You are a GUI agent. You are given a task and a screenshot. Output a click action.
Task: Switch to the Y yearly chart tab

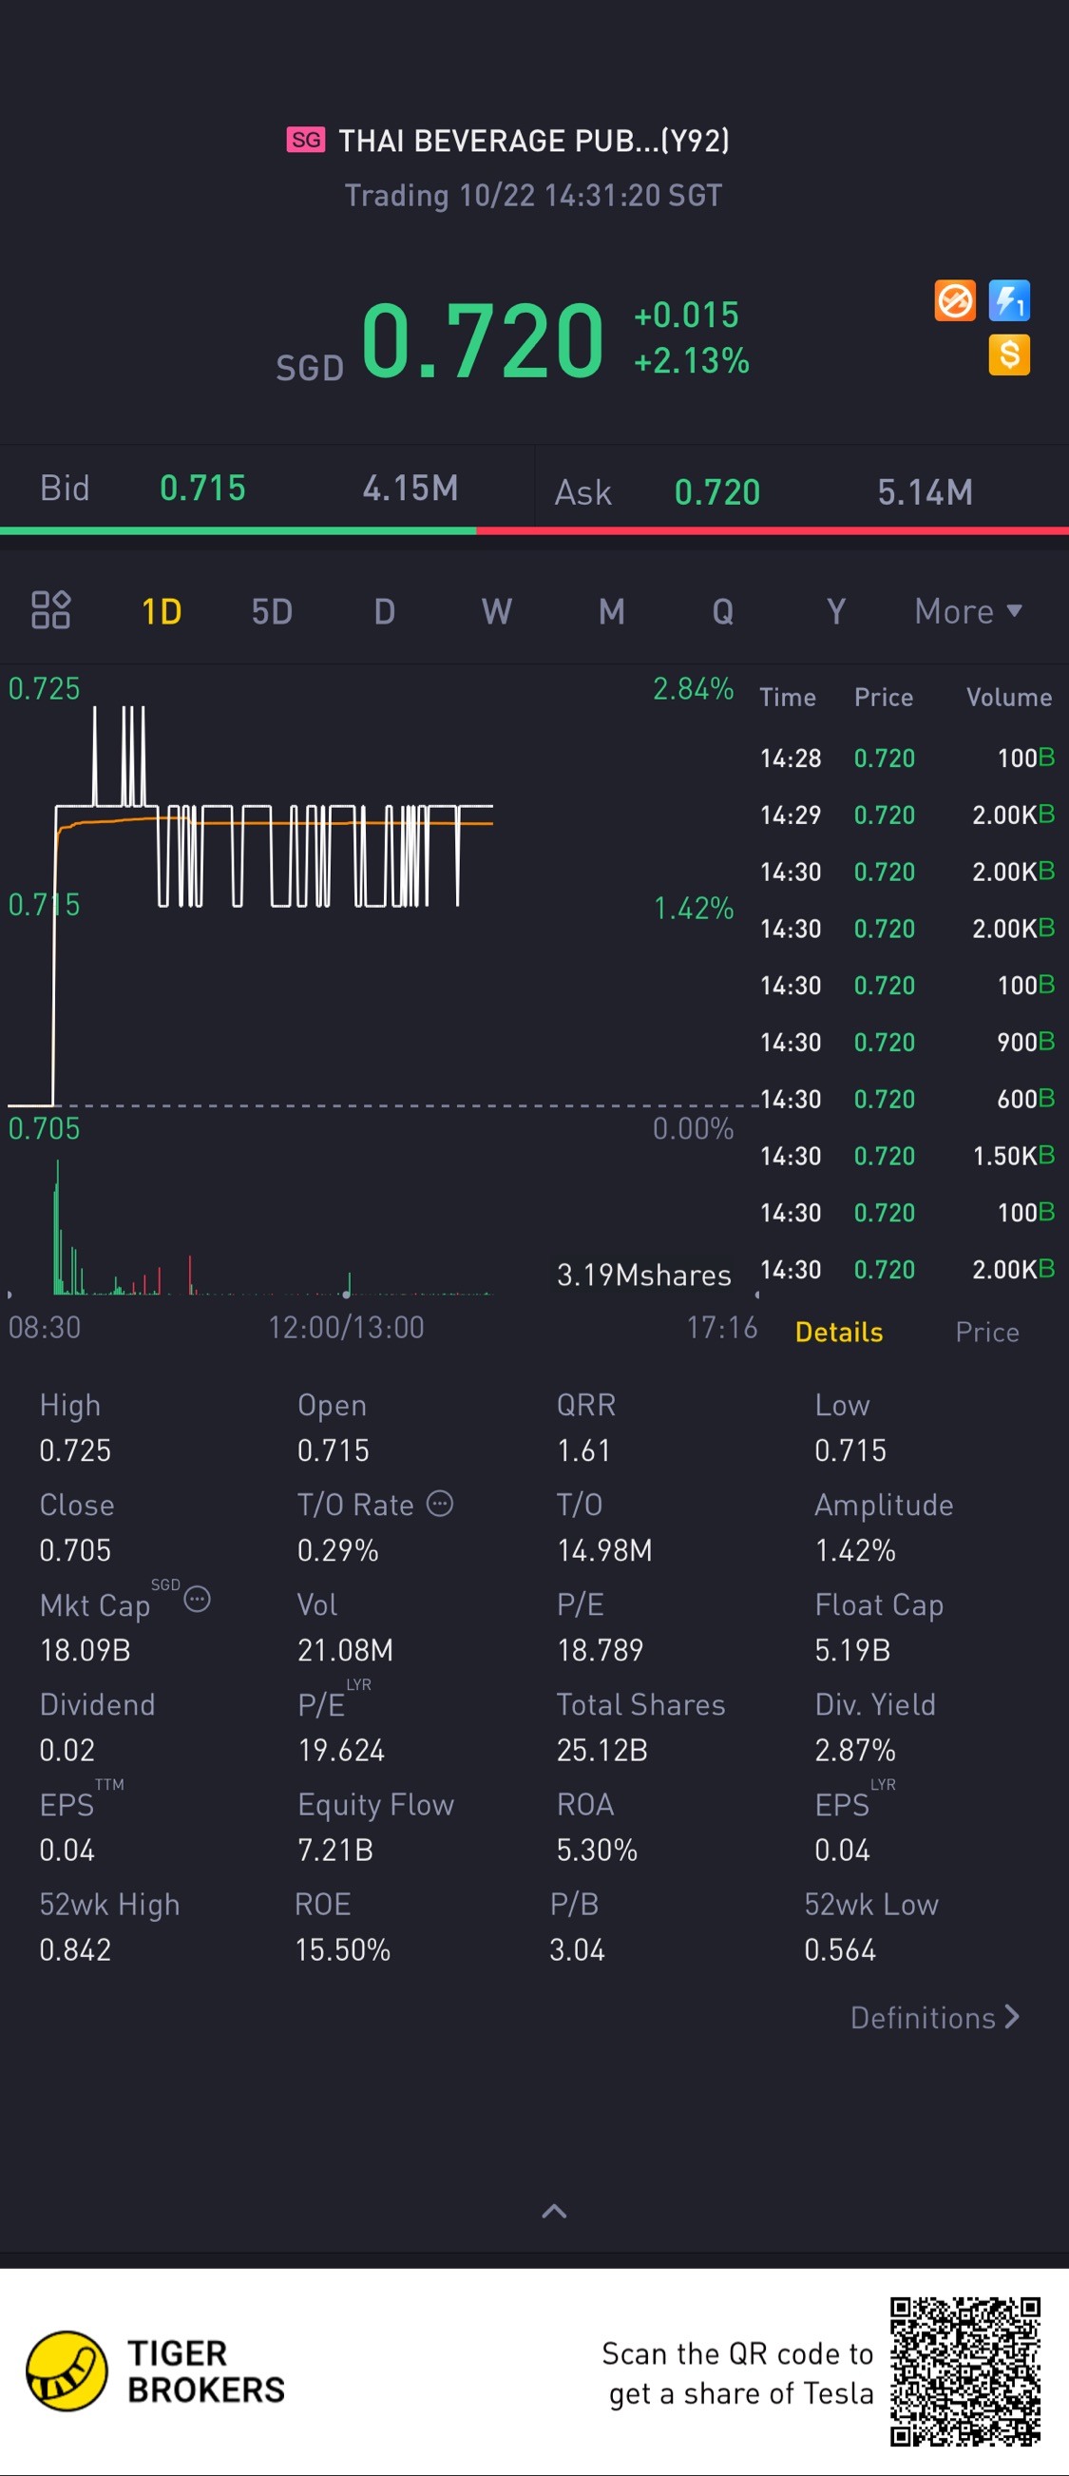(x=836, y=611)
